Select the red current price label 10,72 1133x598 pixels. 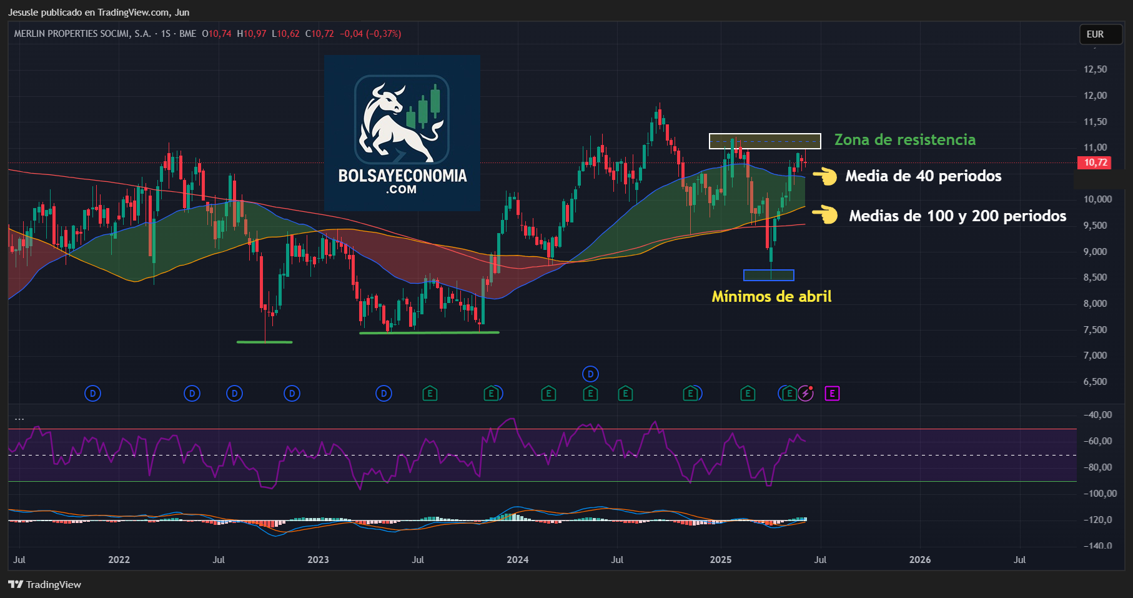[x=1094, y=162]
